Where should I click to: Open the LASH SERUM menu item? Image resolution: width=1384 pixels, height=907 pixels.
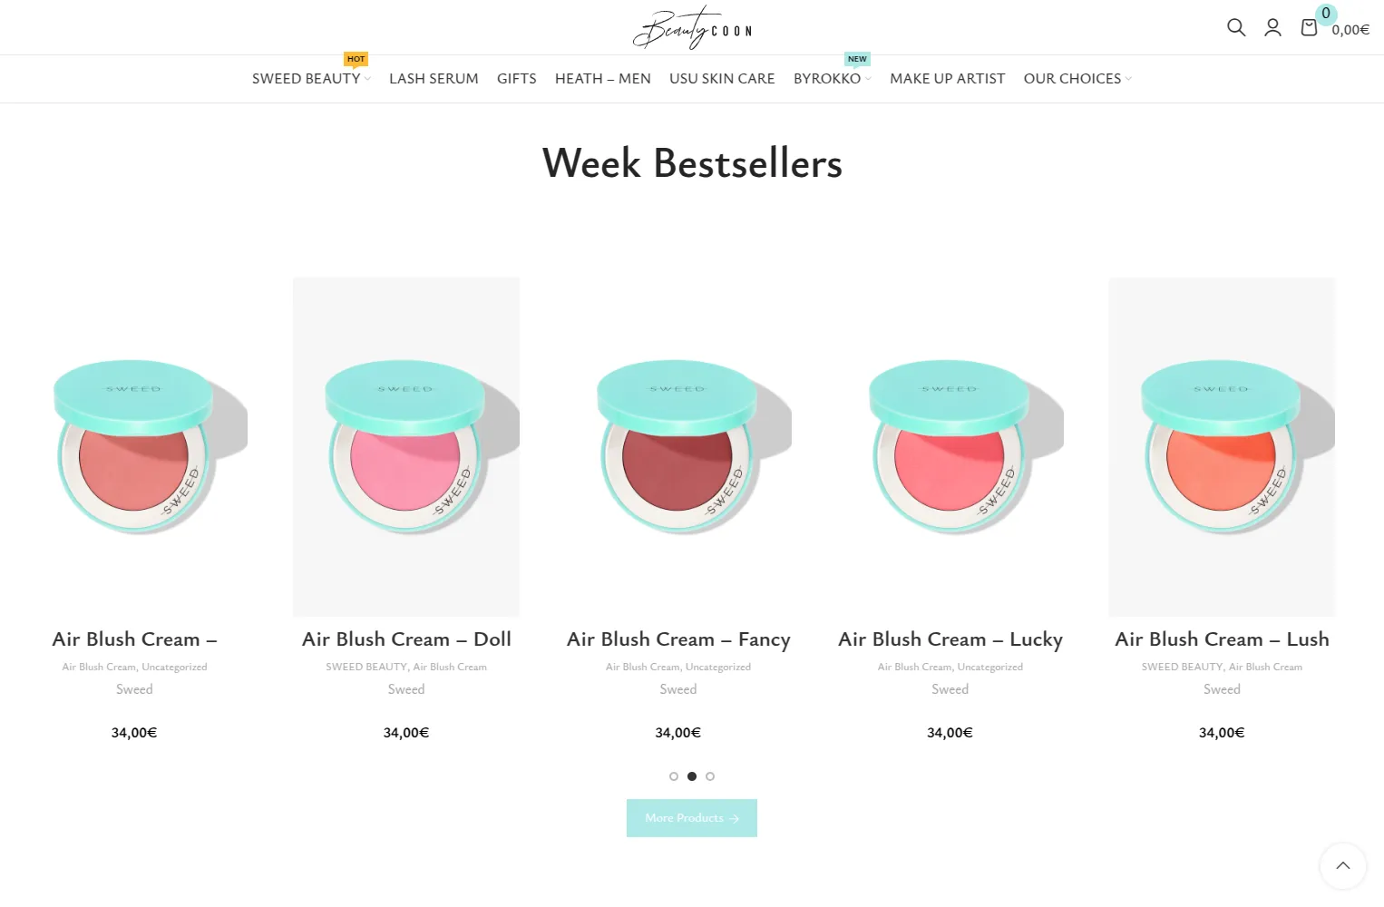(434, 79)
